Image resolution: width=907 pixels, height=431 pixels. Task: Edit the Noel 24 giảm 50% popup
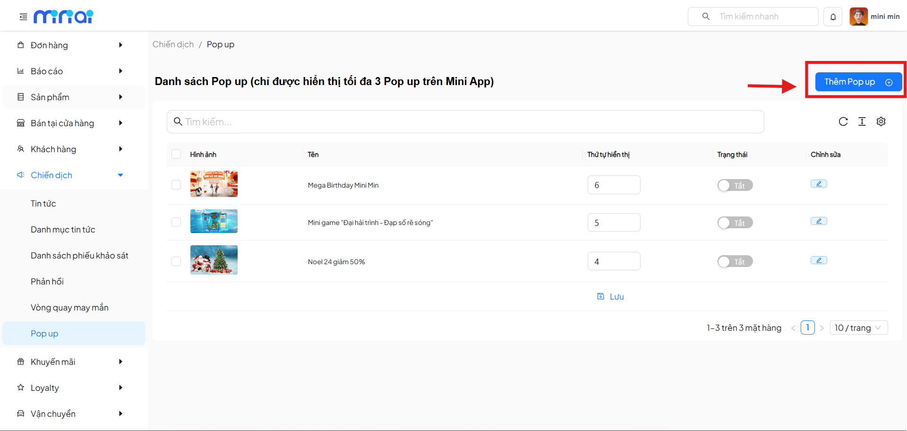coord(819,260)
